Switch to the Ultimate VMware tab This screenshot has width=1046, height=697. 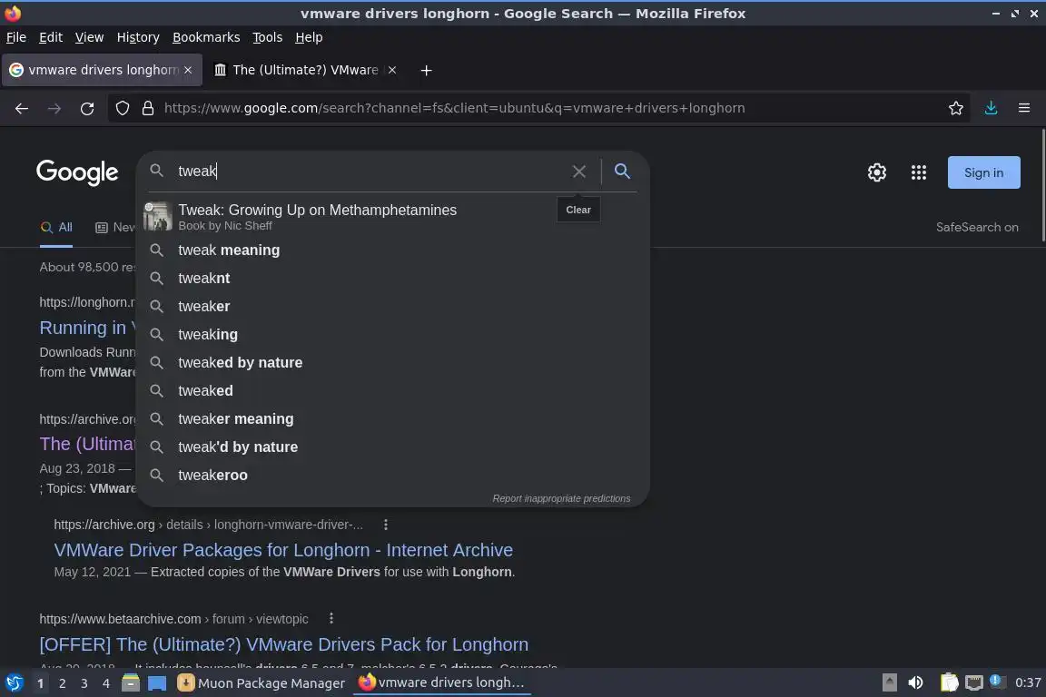[x=304, y=70]
